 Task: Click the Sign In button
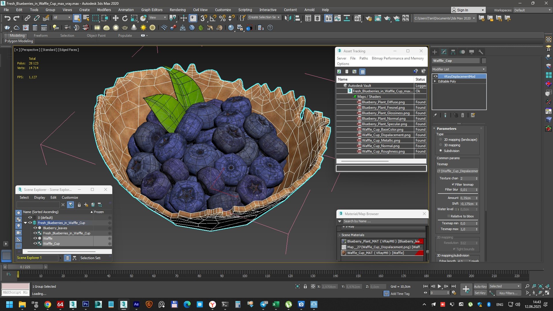[468, 10]
